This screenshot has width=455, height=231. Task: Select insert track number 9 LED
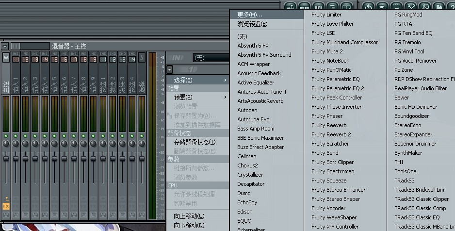pyautogui.click(x=93, y=60)
